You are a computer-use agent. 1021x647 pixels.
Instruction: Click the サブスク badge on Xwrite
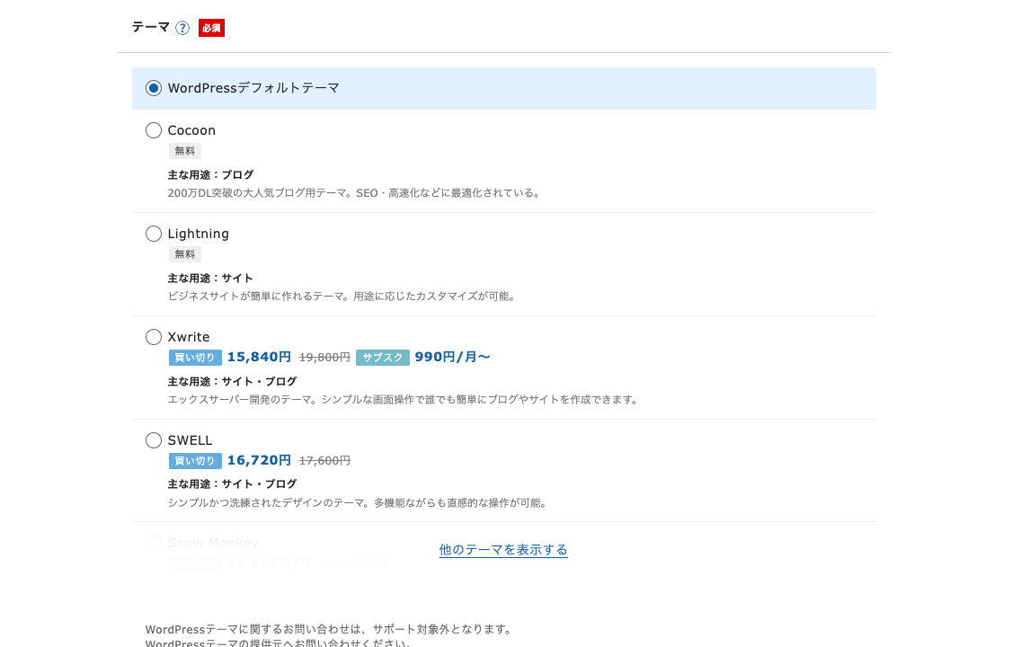coord(383,358)
